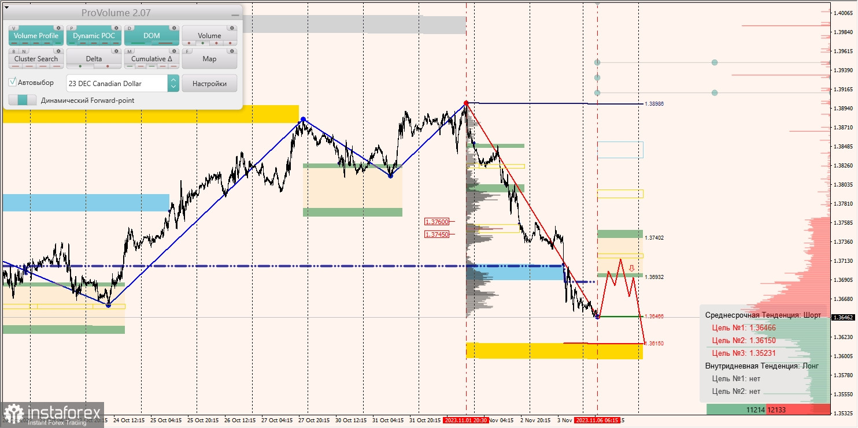Click the 2023.11.06 06:15 time marker

coord(598,420)
